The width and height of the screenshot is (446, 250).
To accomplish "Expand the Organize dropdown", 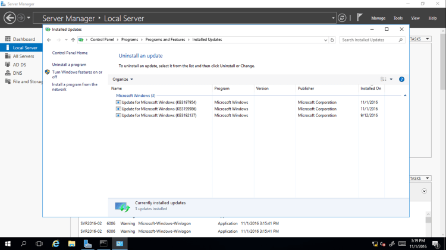I will pos(123,79).
